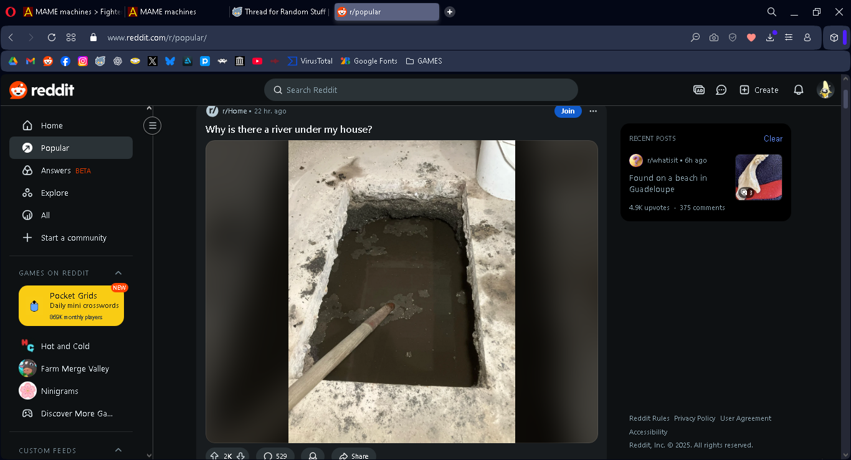Click the tab search magnifier icon
Viewport: 851px width, 460px height.
point(772,12)
